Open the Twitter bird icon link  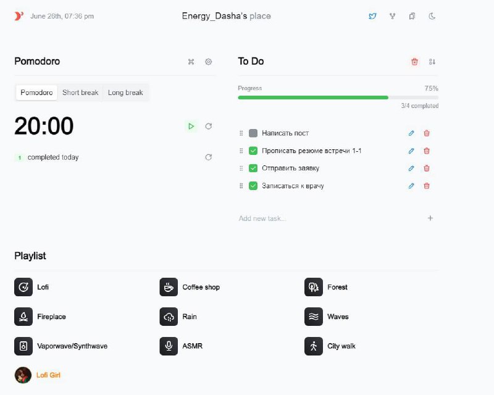click(372, 16)
